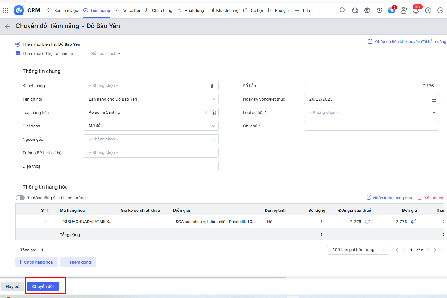
Task: Click the Xóa tất cả trash icon
Action: pyautogui.click(x=420, y=197)
